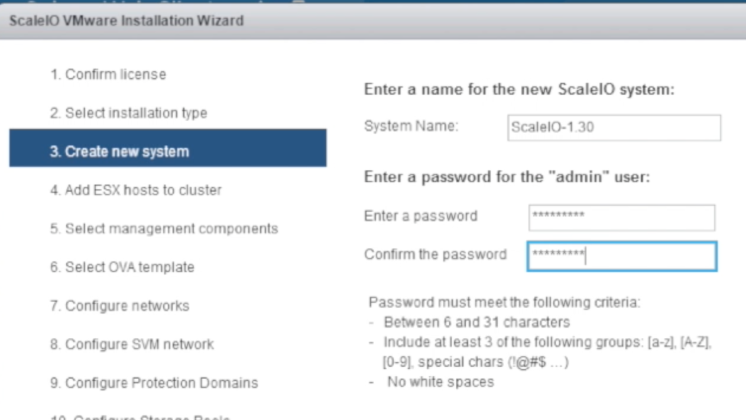Click the System Name label
The width and height of the screenshot is (746, 420).
click(411, 126)
